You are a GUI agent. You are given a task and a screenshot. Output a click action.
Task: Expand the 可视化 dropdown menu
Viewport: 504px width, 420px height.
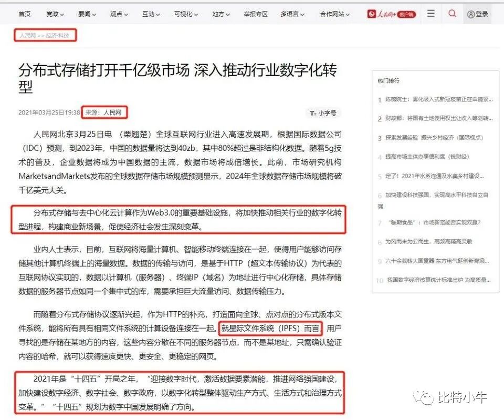186,14
